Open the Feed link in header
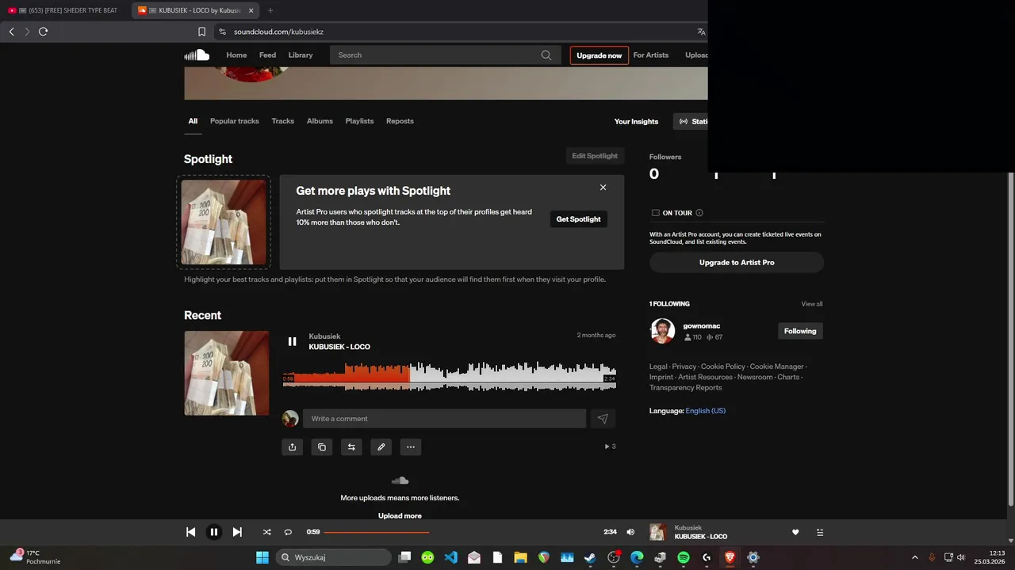 pos(268,55)
